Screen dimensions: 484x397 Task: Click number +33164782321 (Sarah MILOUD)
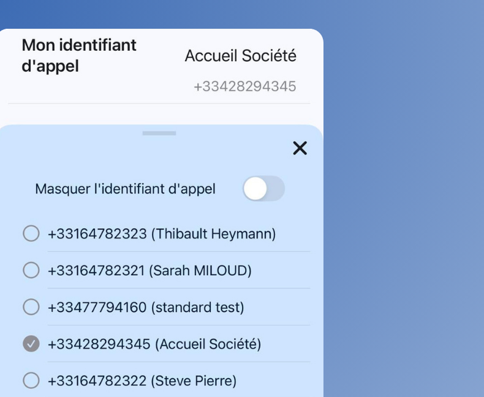point(149,270)
